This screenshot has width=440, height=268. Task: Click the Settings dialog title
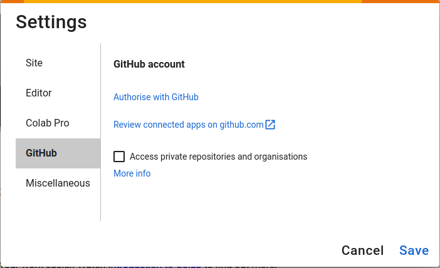pos(51,22)
